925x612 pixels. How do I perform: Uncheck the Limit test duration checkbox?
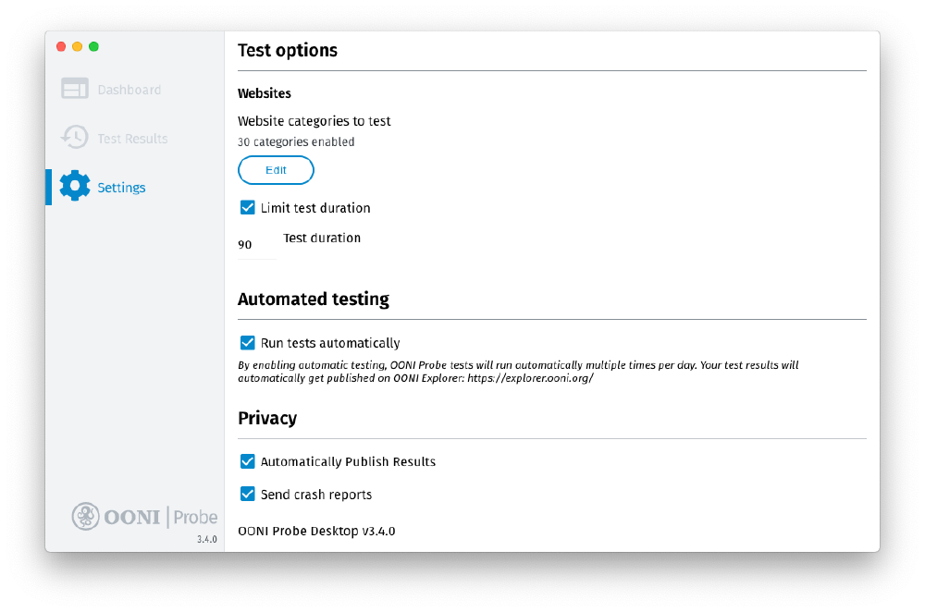[247, 207]
